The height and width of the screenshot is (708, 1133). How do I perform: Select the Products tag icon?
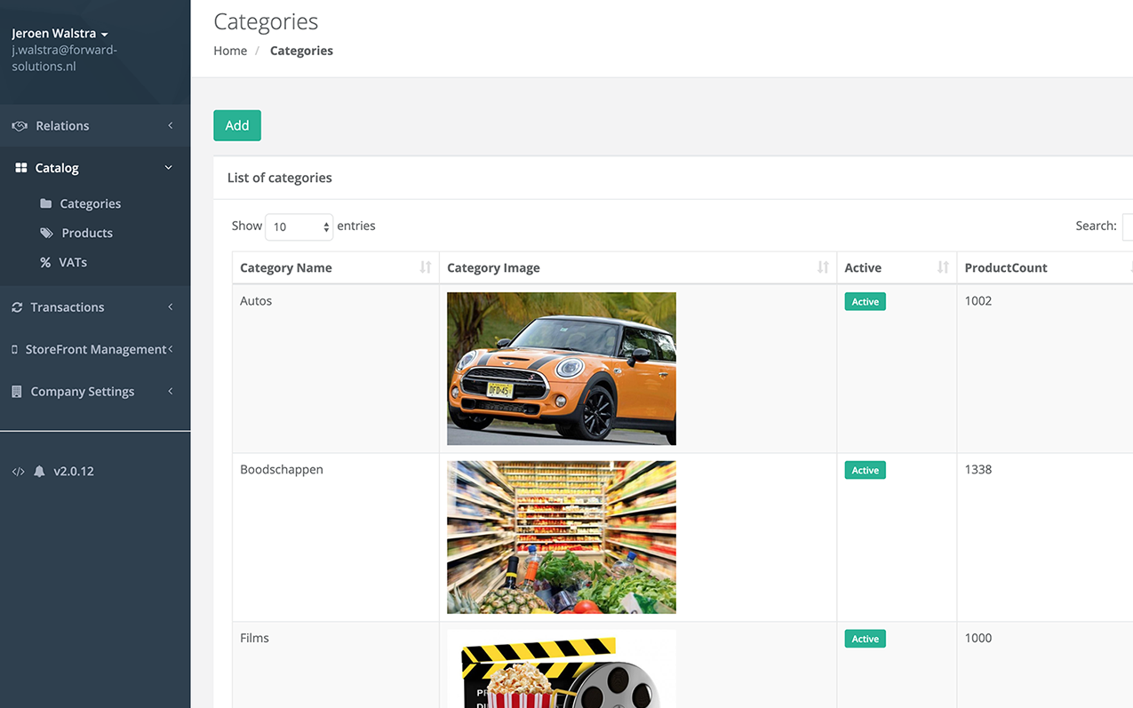44,233
